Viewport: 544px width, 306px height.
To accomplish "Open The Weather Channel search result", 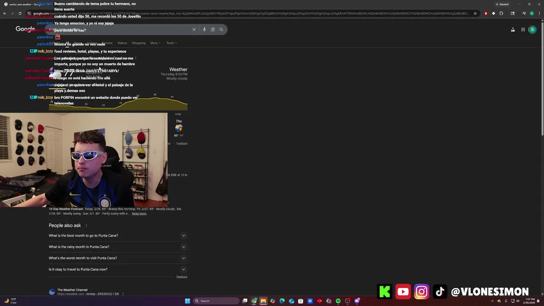I will [72, 290].
